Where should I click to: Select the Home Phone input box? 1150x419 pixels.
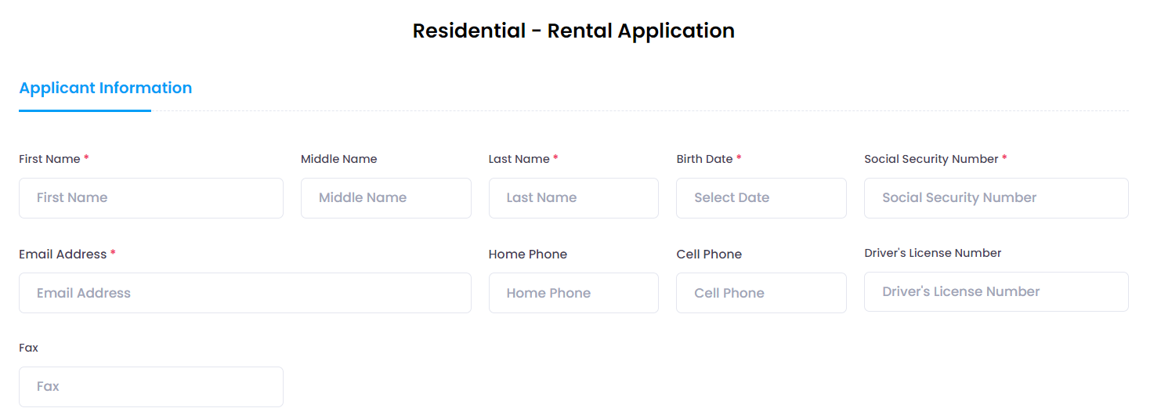coord(573,293)
